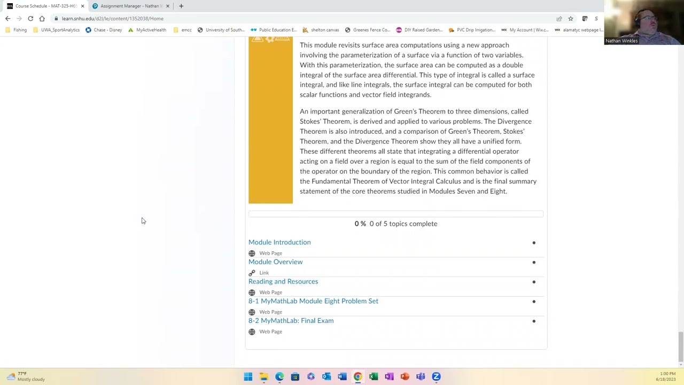684x385 pixels.
Task: Open 8-2 MyMathLab: Final Exam
Action: coord(291,321)
